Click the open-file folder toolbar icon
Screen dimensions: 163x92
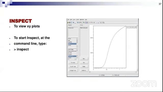tap(68, 22)
